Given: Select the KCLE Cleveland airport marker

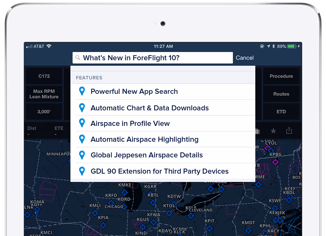Looking at the screenshot, I should click(x=191, y=216).
